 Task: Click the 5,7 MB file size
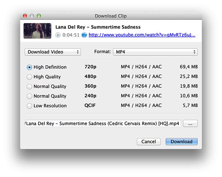(x=190, y=105)
